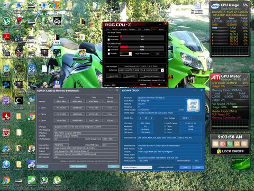Open the green Steam-logo shortcut in bottom row

[x=32, y=180]
